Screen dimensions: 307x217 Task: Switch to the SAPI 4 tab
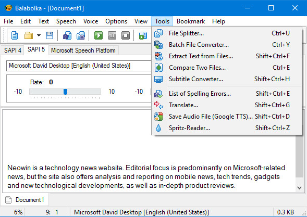point(13,50)
